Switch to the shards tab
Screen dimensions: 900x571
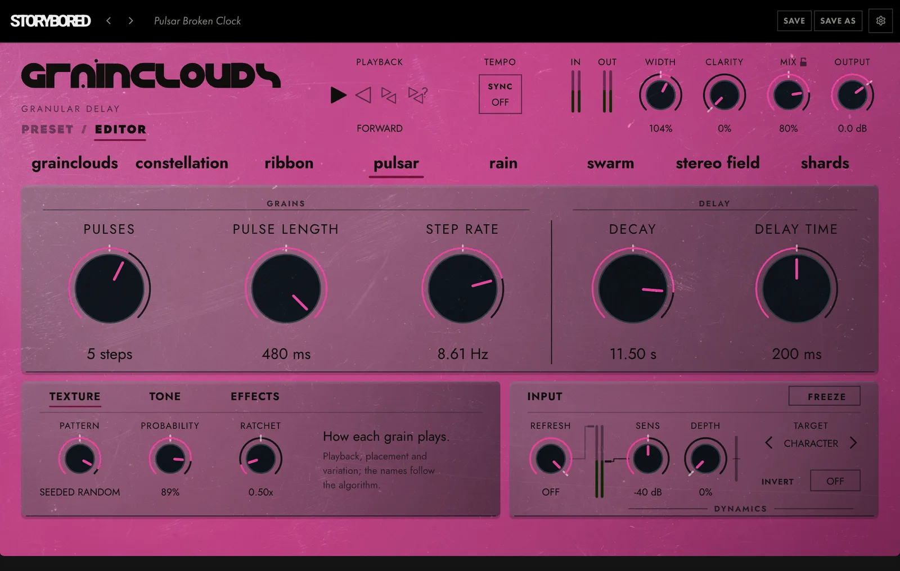[825, 163]
